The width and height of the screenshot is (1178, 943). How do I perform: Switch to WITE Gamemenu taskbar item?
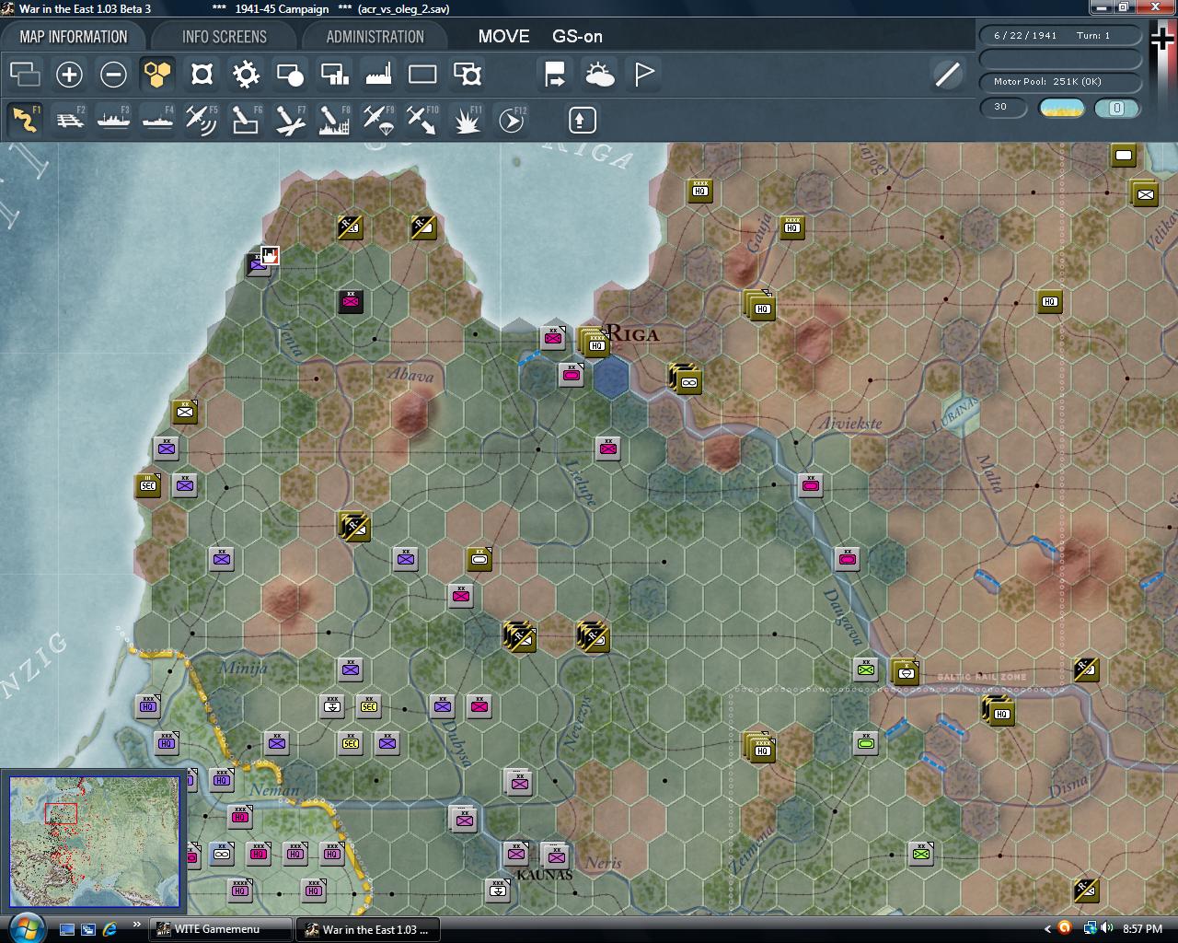tap(220, 929)
